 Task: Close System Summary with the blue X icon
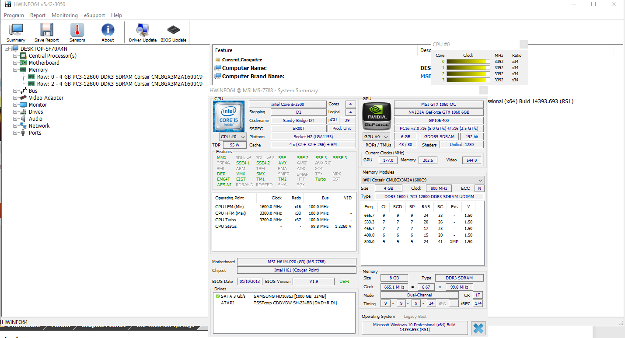478,328
